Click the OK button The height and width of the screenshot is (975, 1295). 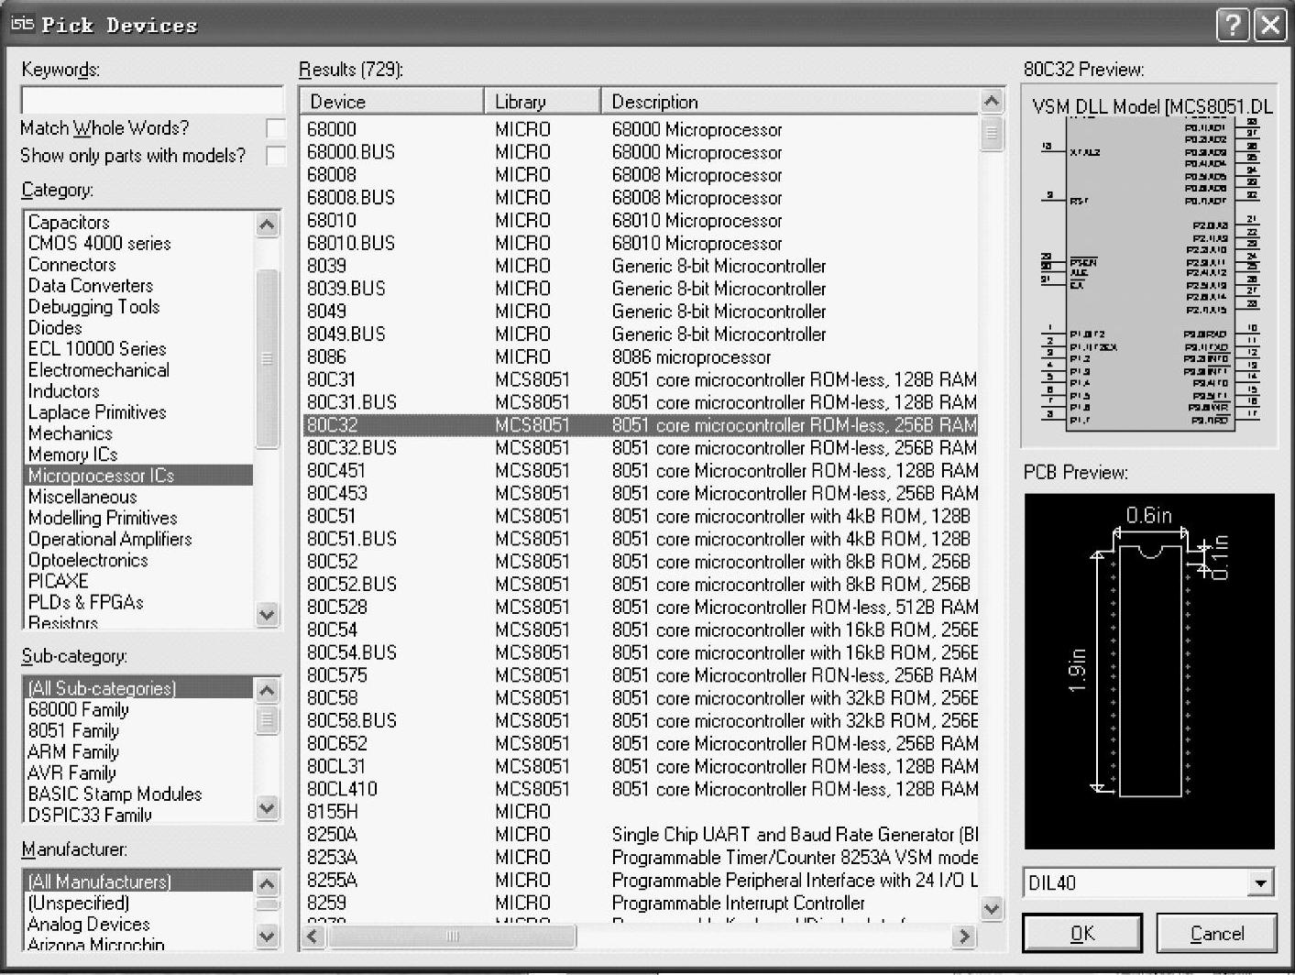[x=1082, y=933]
